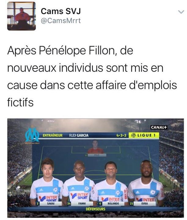187x220 pixels.
Task: Click the 4-3-3 formation label
Action: pyautogui.click(x=121, y=135)
